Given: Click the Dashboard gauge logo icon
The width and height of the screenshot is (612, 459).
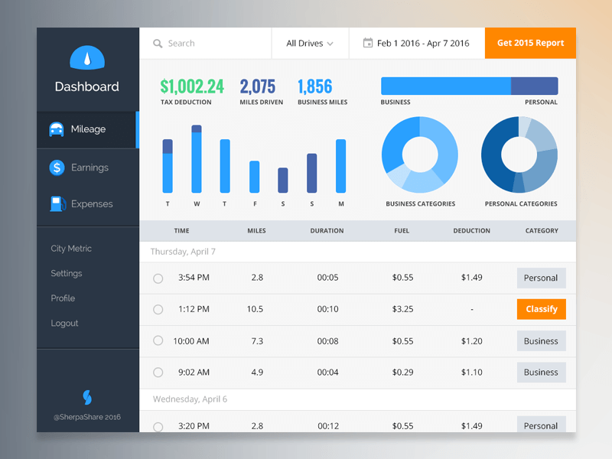Looking at the screenshot, I should coord(87,58).
